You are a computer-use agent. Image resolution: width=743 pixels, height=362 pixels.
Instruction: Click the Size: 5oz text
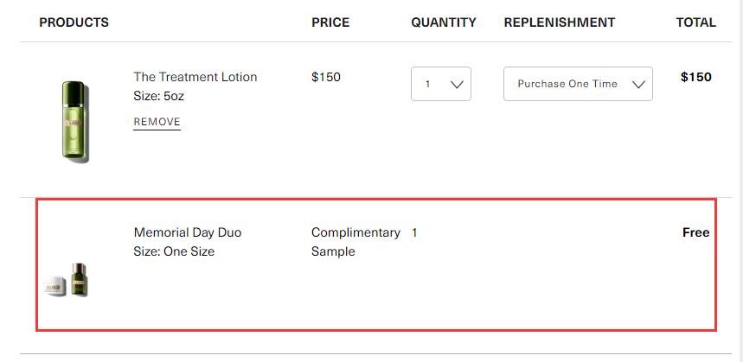[159, 96]
